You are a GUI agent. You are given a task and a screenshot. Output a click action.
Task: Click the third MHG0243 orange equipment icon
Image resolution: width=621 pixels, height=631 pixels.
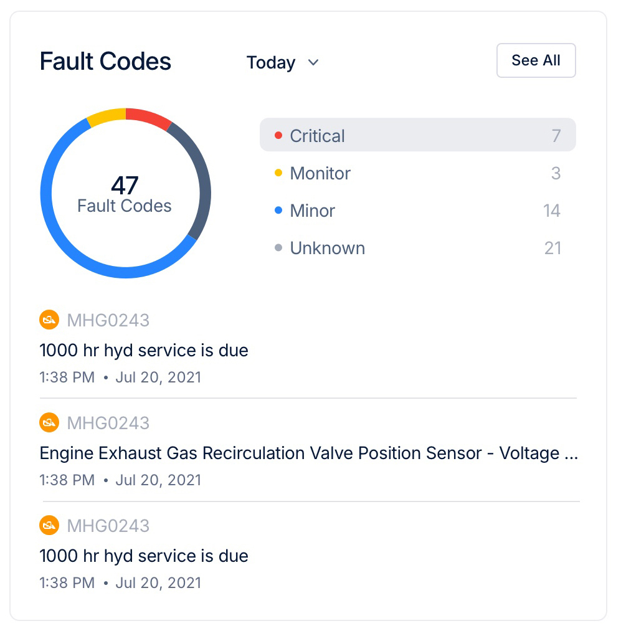[x=49, y=526]
